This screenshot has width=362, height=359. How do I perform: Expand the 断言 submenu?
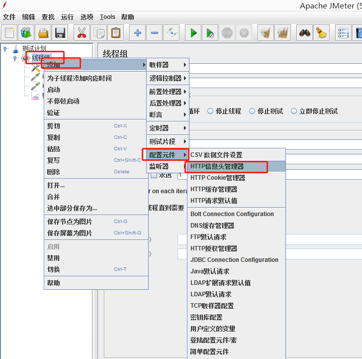pyautogui.click(x=168, y=115)
